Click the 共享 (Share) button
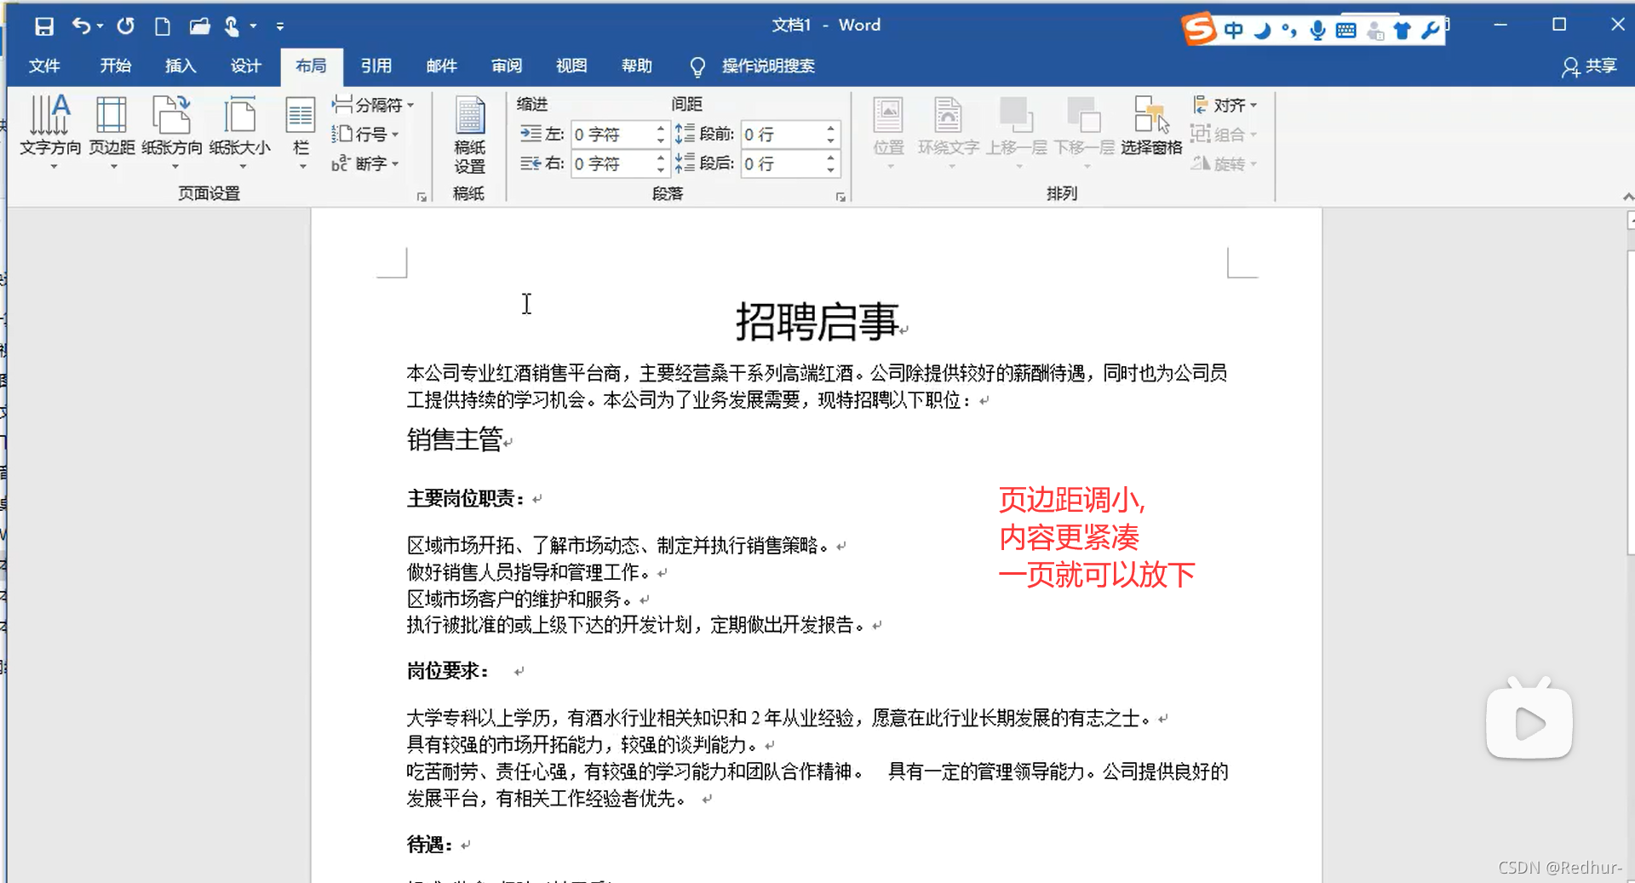Screen dimensions: 1635x883 [x=1589, y=66]
